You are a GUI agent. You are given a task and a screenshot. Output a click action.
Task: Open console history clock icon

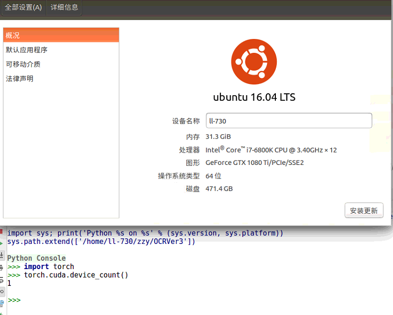pyautogui.click(x=2, y=303)
